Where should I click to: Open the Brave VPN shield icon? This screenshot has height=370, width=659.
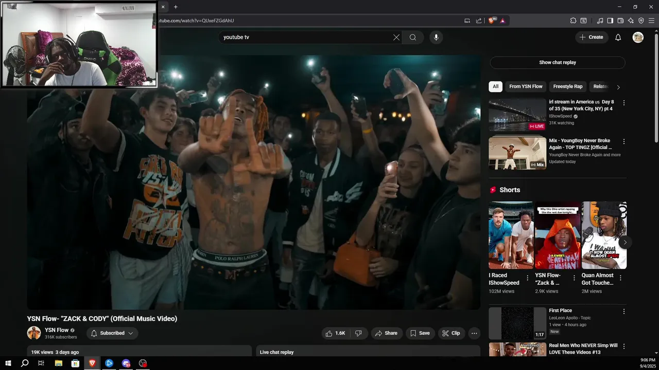pyautogui.click(x=641, y=21)
